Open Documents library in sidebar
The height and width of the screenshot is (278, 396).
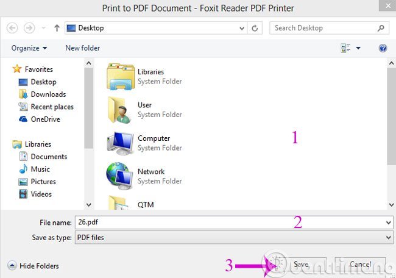tap(49, 157)
